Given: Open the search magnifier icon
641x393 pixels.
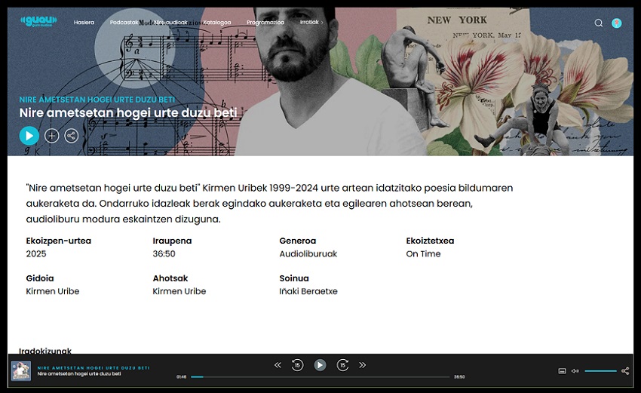Looking at the screenshot, I should (599, 23).
